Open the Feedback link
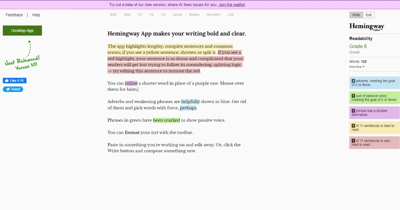Viewport: 400px width, 210px height. point(14,15)
